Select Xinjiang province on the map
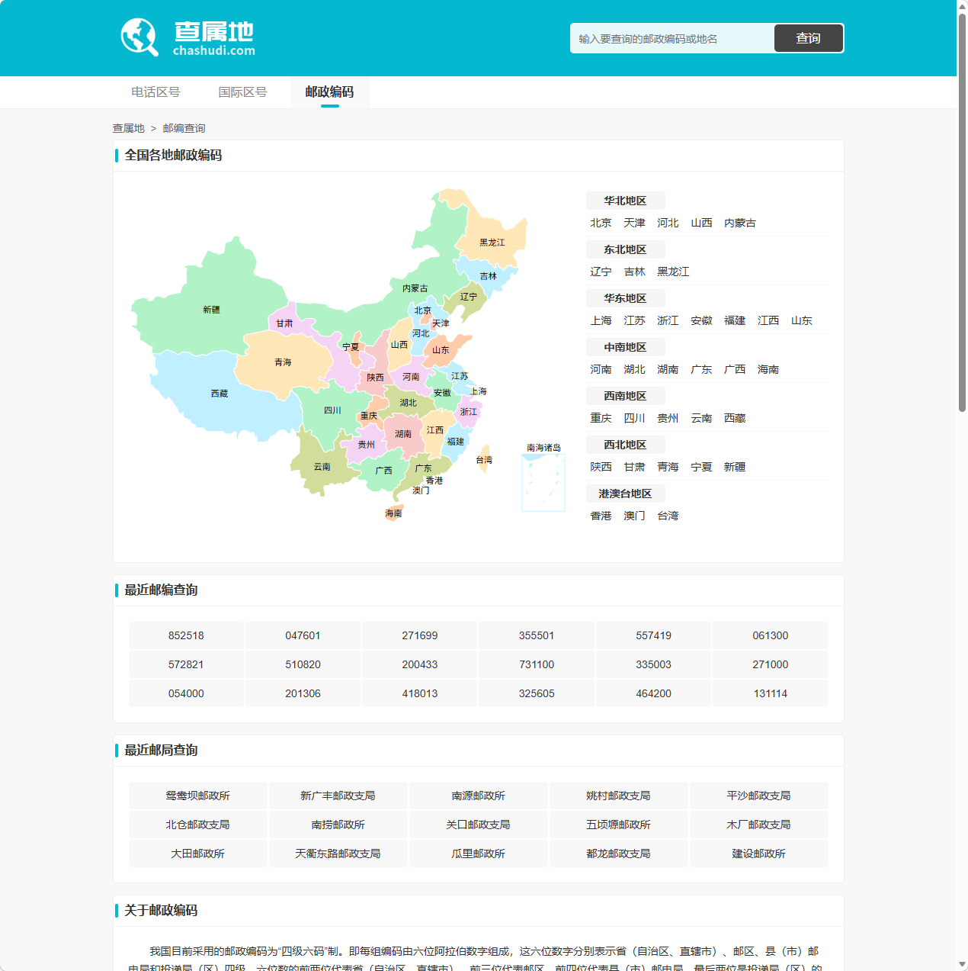This screenshot has height=971, width=968. point(211,309)
